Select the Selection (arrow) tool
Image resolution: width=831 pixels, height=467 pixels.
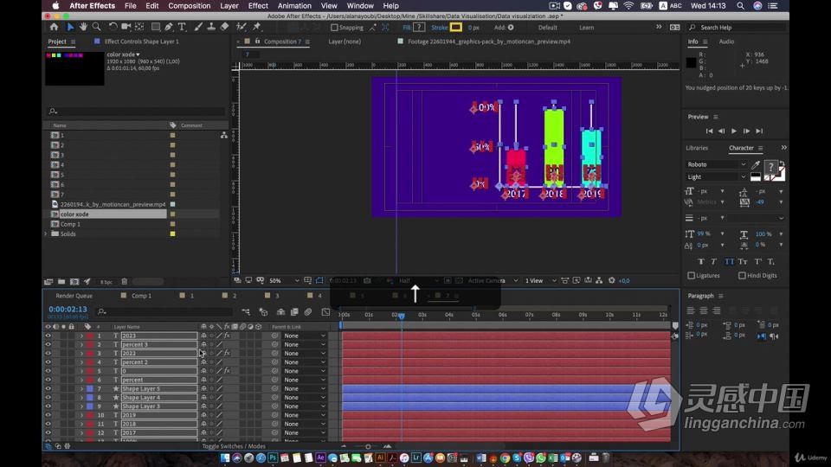pos(70,27)
